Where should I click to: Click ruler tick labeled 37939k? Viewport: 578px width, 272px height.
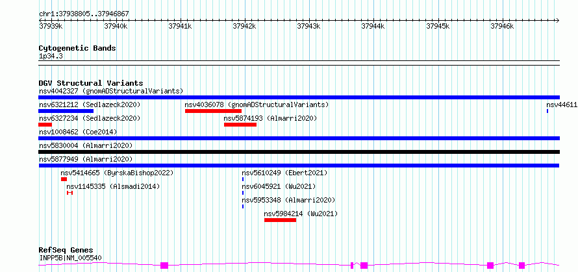[50, 26]
